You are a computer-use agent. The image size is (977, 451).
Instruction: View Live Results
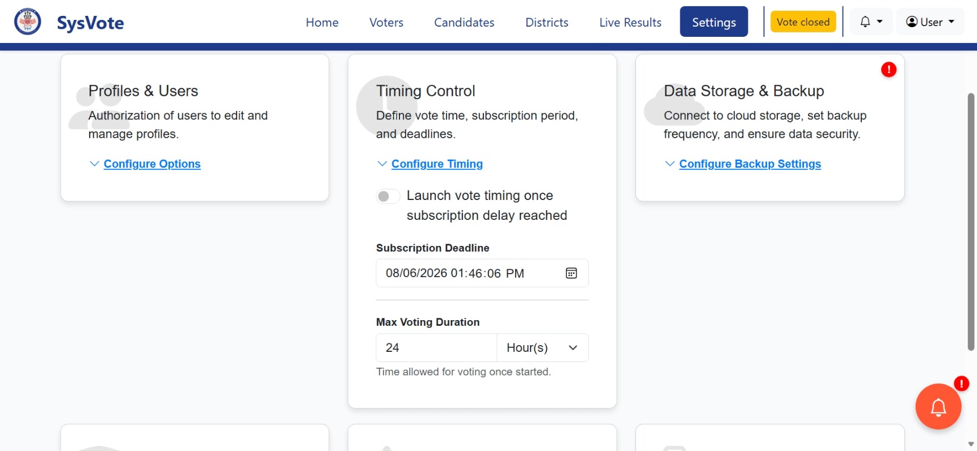coord(630,22)
